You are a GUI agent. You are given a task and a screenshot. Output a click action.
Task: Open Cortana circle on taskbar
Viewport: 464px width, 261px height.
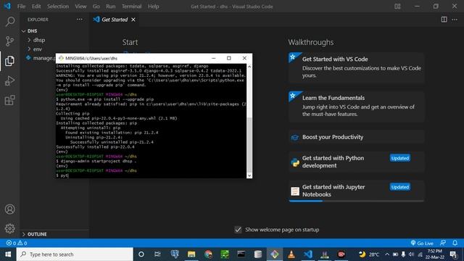click(x=141, y=254)
